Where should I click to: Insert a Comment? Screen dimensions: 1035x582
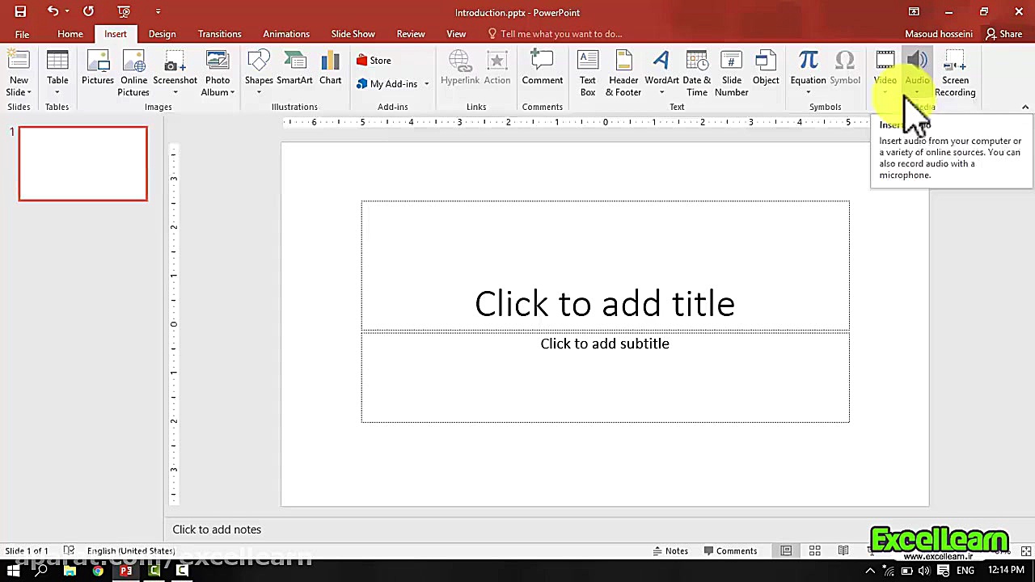[x=543, y=69]
